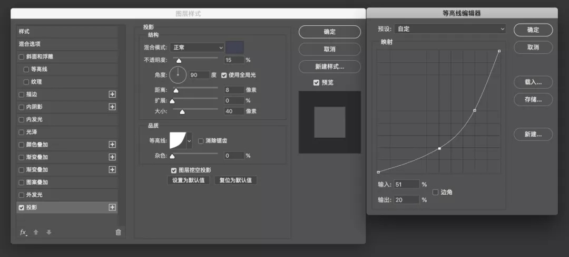Image resolution: width=569 pixels, height=257 pixels.
Task: Enable the 消除锯齿 checkbox
Action: pos(201,141)
